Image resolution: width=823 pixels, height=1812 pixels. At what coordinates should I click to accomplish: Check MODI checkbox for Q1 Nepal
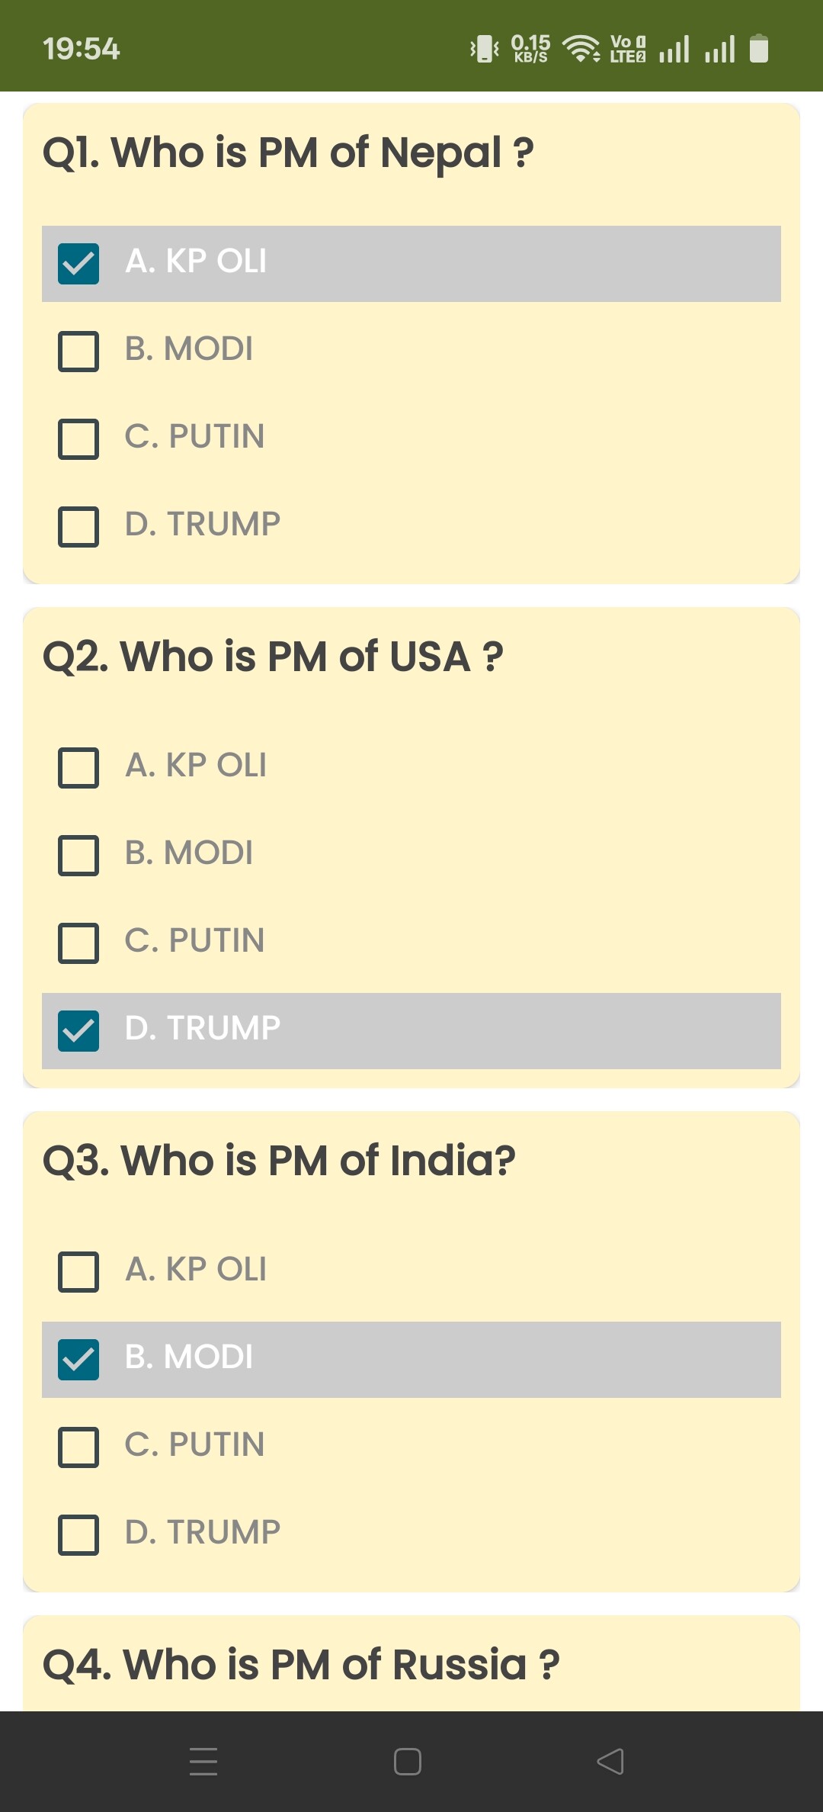click(78, 352)
